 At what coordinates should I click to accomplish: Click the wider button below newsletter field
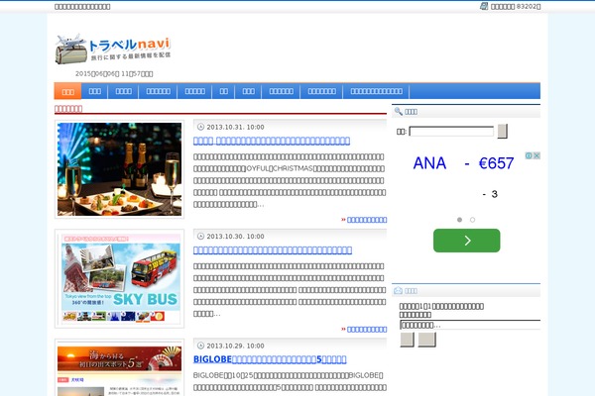[426, 340]
